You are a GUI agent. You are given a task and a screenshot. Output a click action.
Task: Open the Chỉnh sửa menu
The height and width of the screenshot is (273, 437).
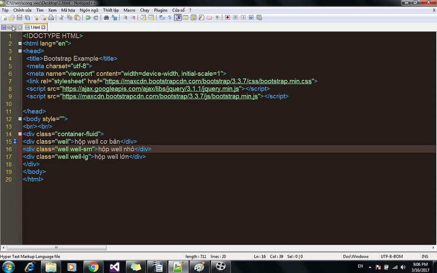pyautogui.click(x=22, y=10)
